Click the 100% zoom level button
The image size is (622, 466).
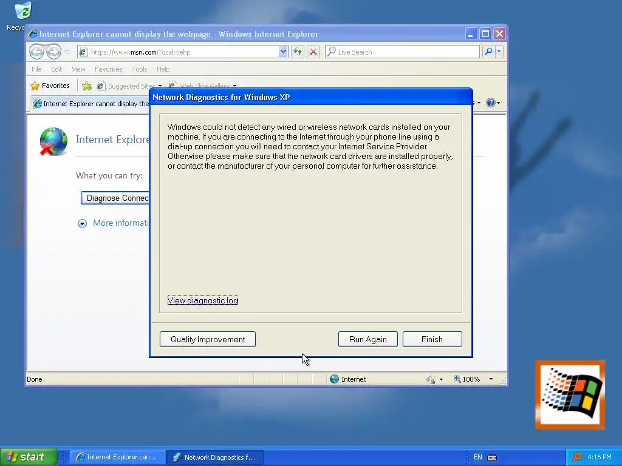(x=467, y=379)
